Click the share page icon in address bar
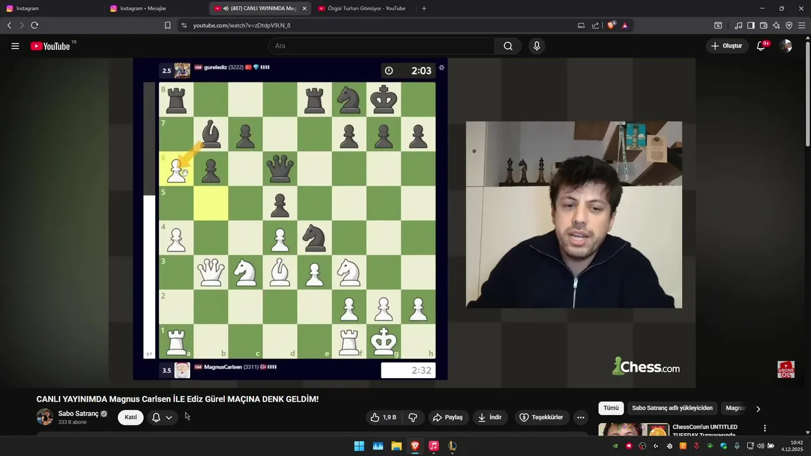The height and width of the screenshot is (456, 811). coord(596,25)
